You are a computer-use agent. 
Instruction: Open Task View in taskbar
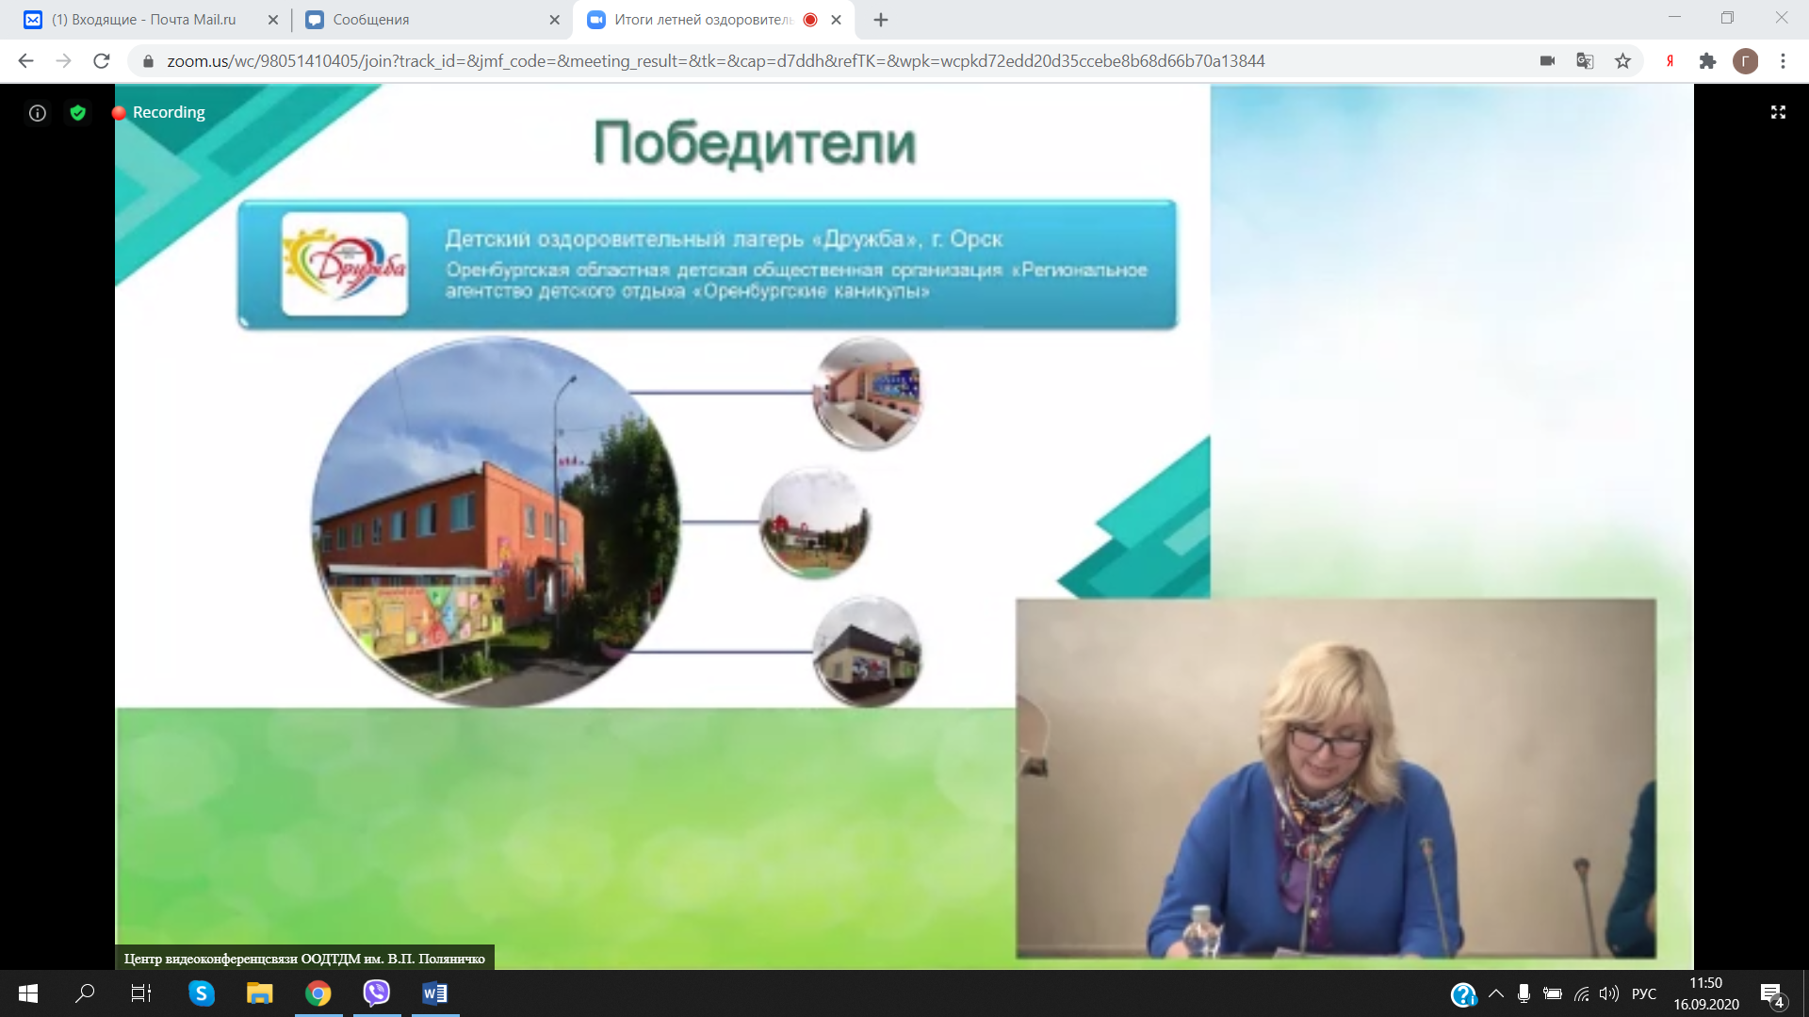(141, 993)
